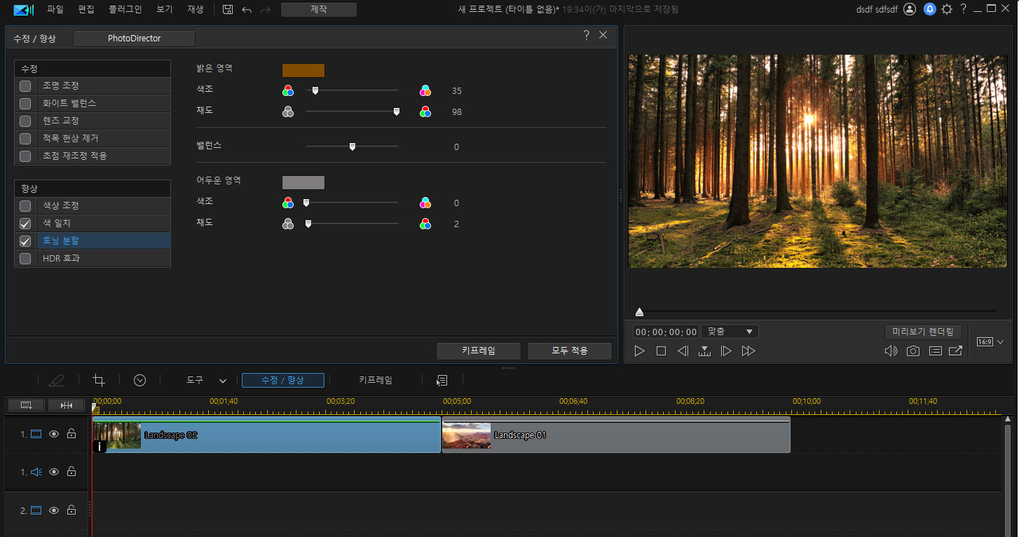
Task: Enable the 적목 현상 제거 checkbox
Action: coord(25,139)
